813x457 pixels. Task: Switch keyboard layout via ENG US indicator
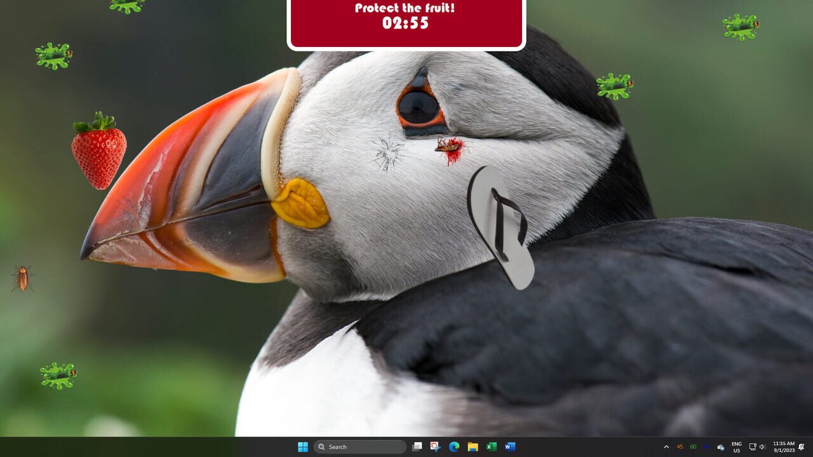click(x=737, y=447)
